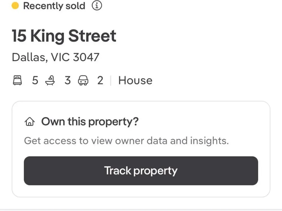Click the House property type label
The width and height of the screenshot is (282, 211).
tap(135, 80)
